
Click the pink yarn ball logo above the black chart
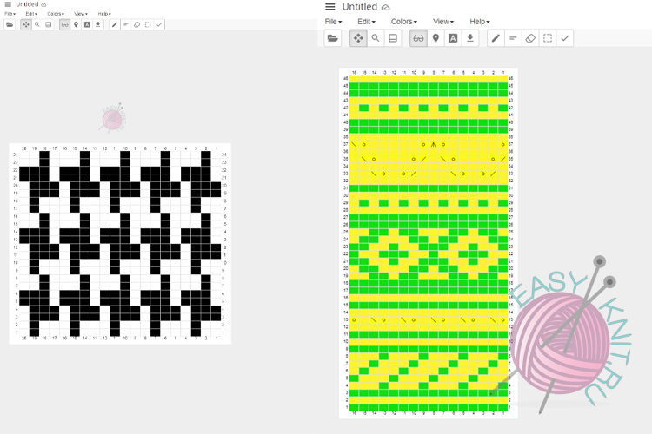tap(112, 119)
